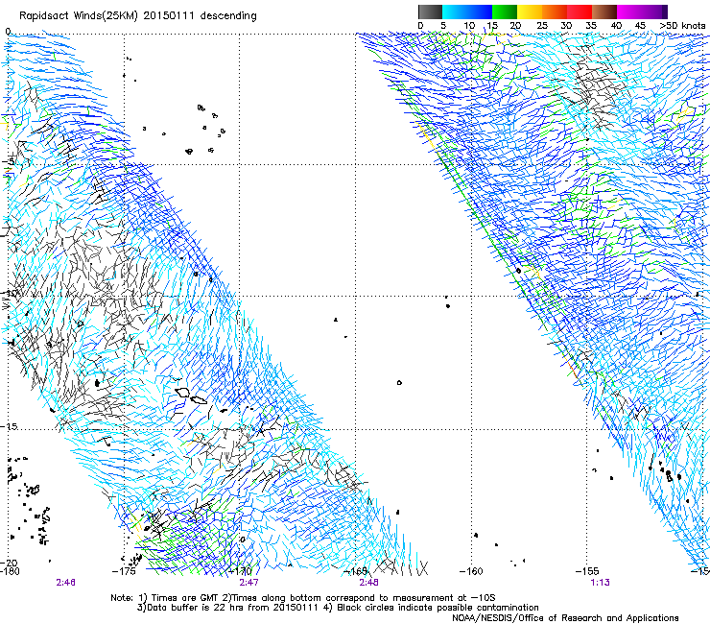The width and height of the screenshot is (710, 624).
Task: Click the '-160' longitude axis label
Action: click(471, 571)
